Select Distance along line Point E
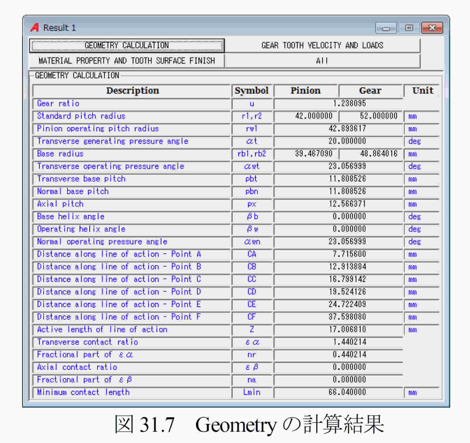The image size is (470, 443). pyautogui.click(x=119, y=305)
